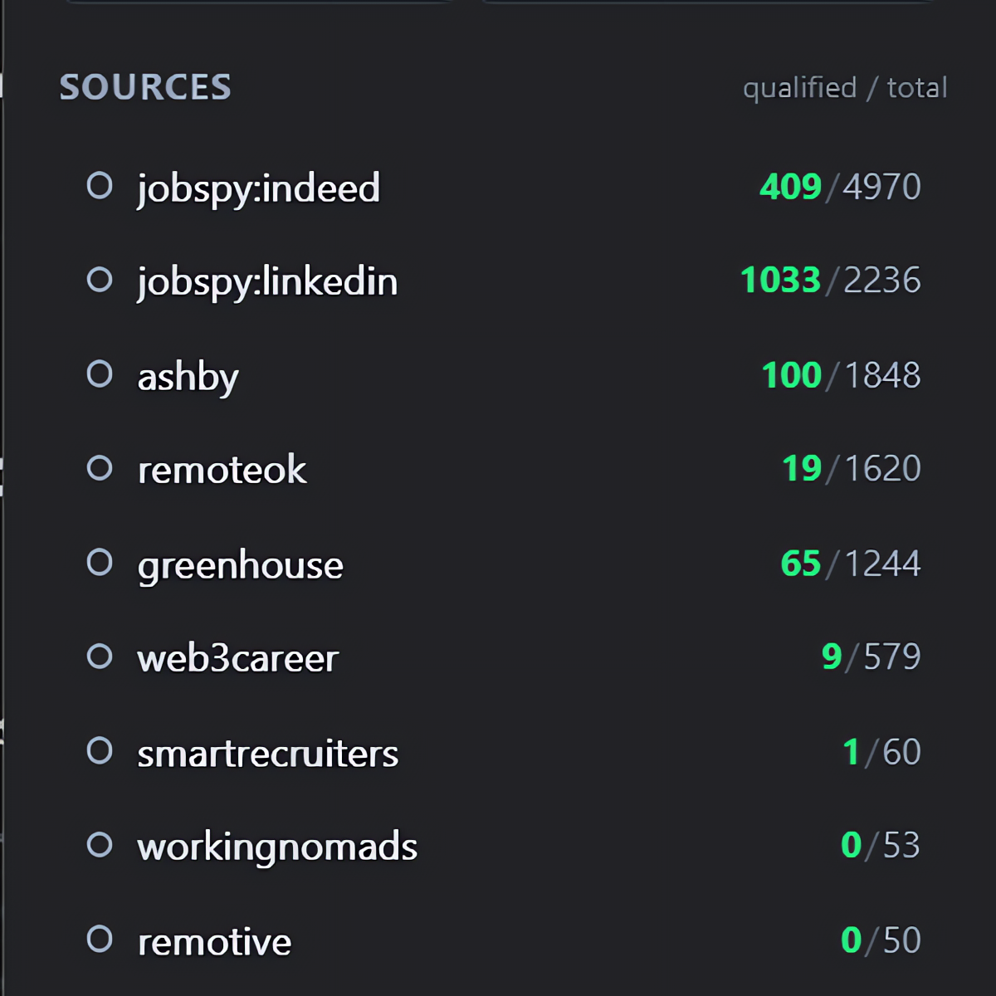Click the web3career qualified count 9
This screenshot has width=996, height=996.
pos(832,657)
